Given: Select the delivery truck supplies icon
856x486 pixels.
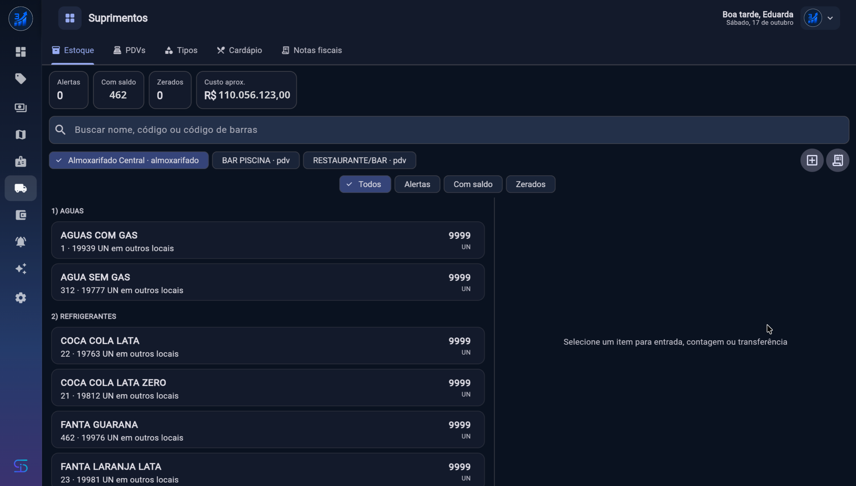Looking at the screenshot, I should [x=21, y=188].
